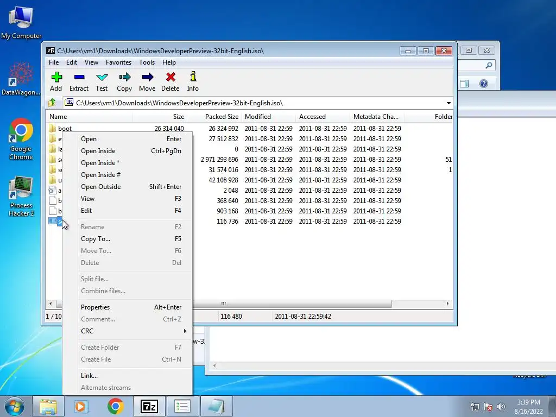Screen dimensions: 556x417
Task: Open Google Chrome desktop shortcut
Action: click(x=21, y=139)
